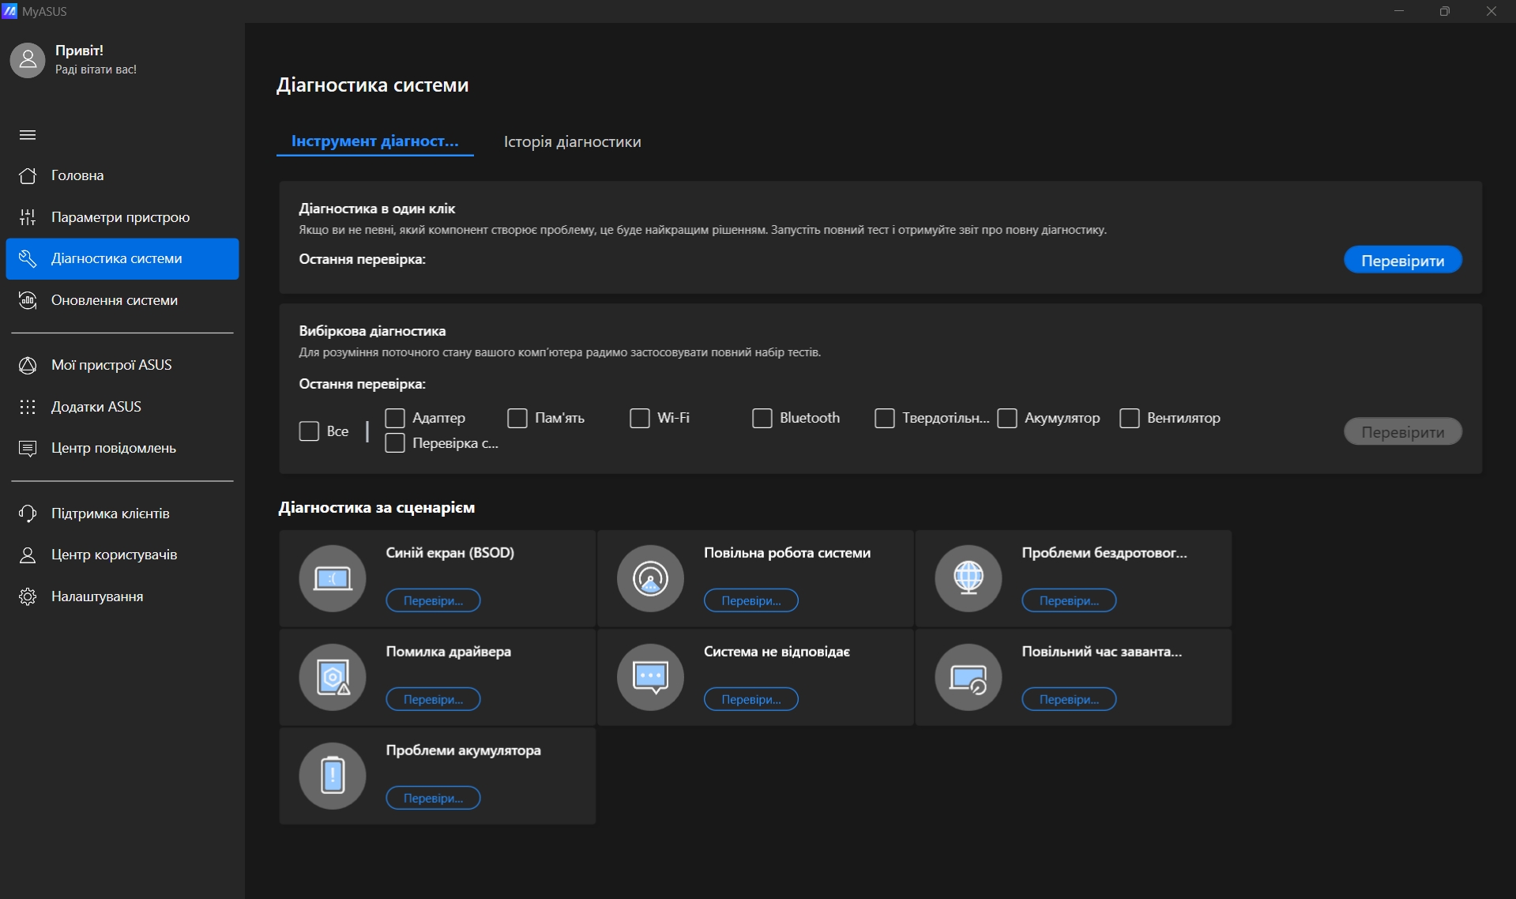
Task: Open Оновлення системи in the sidebar
Action: tap(115, 300)
